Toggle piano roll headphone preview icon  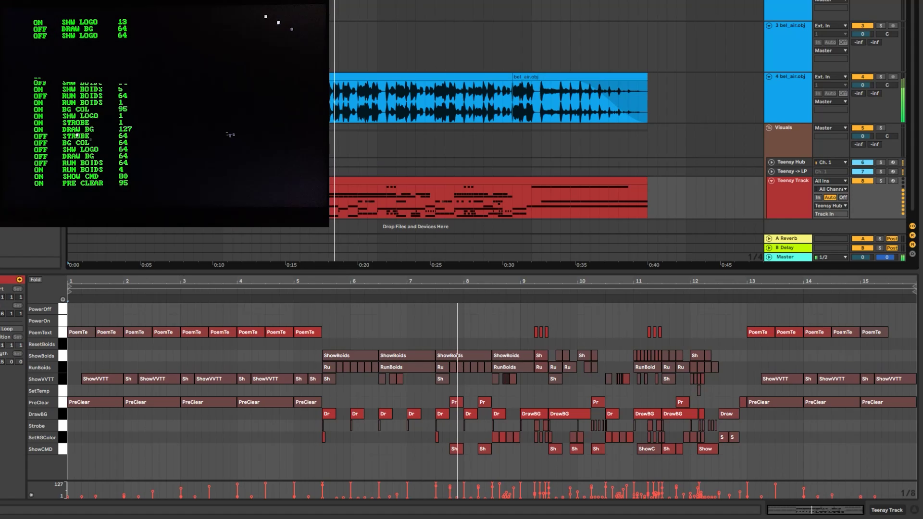click(63, 299)
